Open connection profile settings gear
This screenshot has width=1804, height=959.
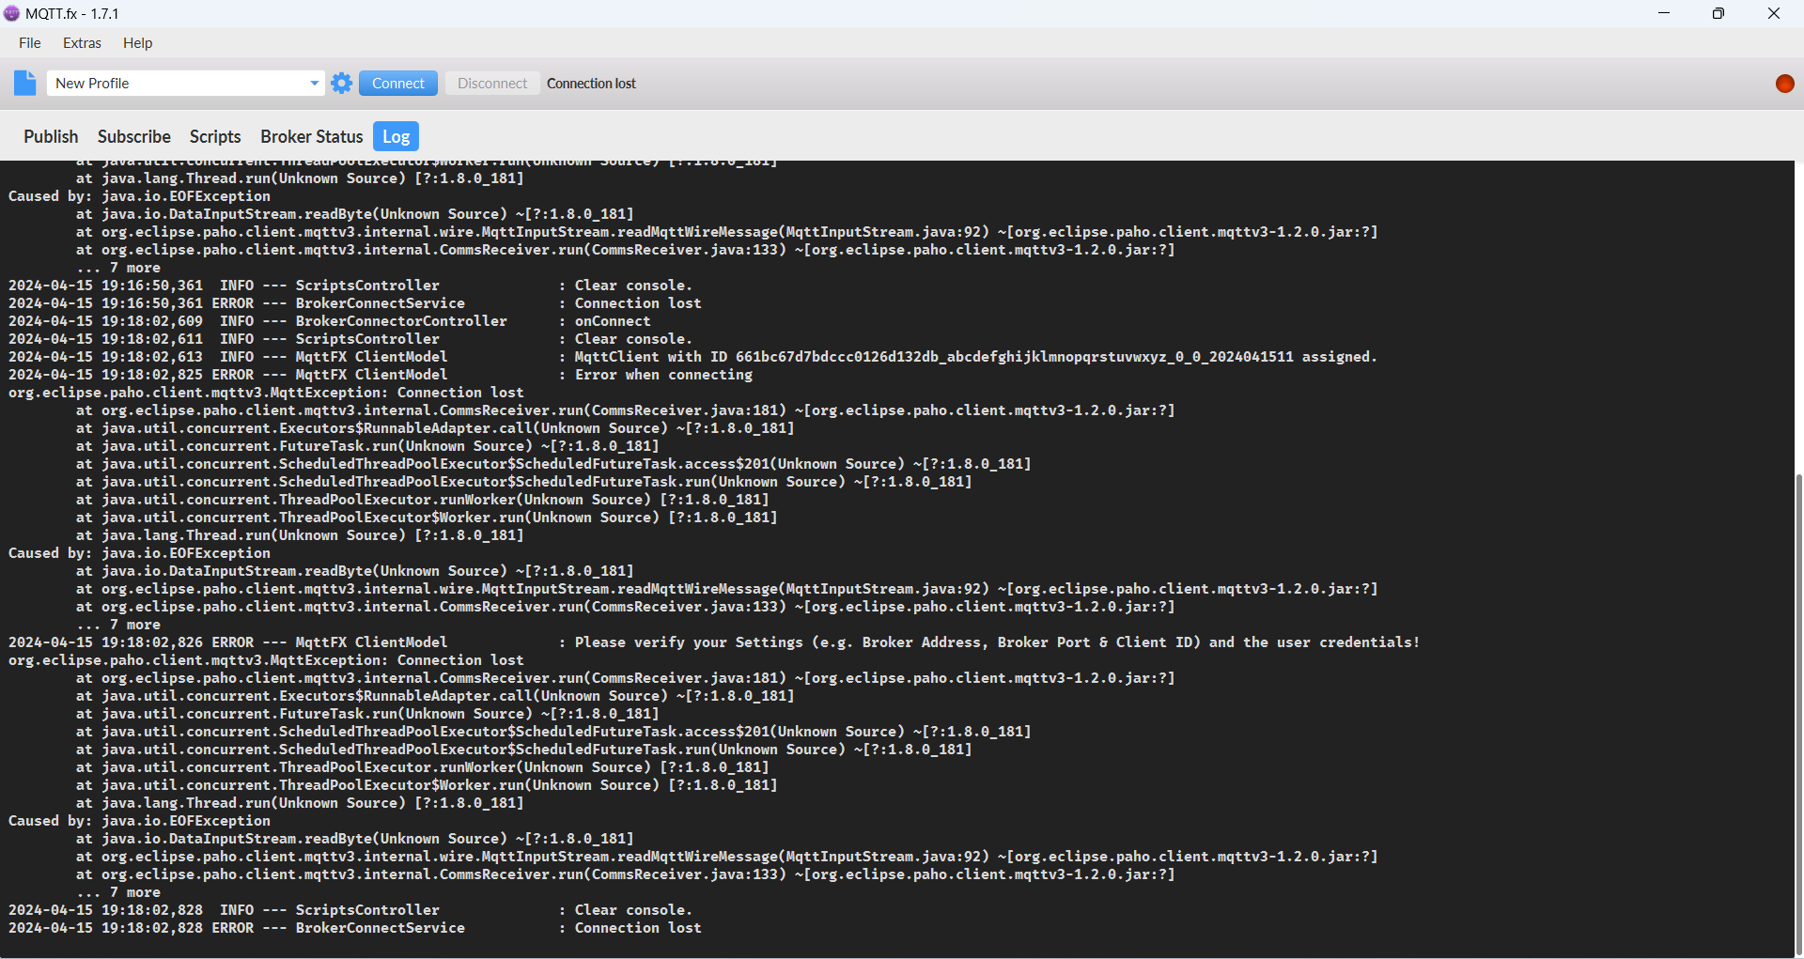pyautogui.click(x=342, y=83)
